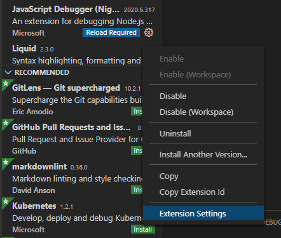The width and height of the screenshot is (281, 238).
Task: Click the Microsoft publisher under JavaScript Debugger
Action: [29, 33]
